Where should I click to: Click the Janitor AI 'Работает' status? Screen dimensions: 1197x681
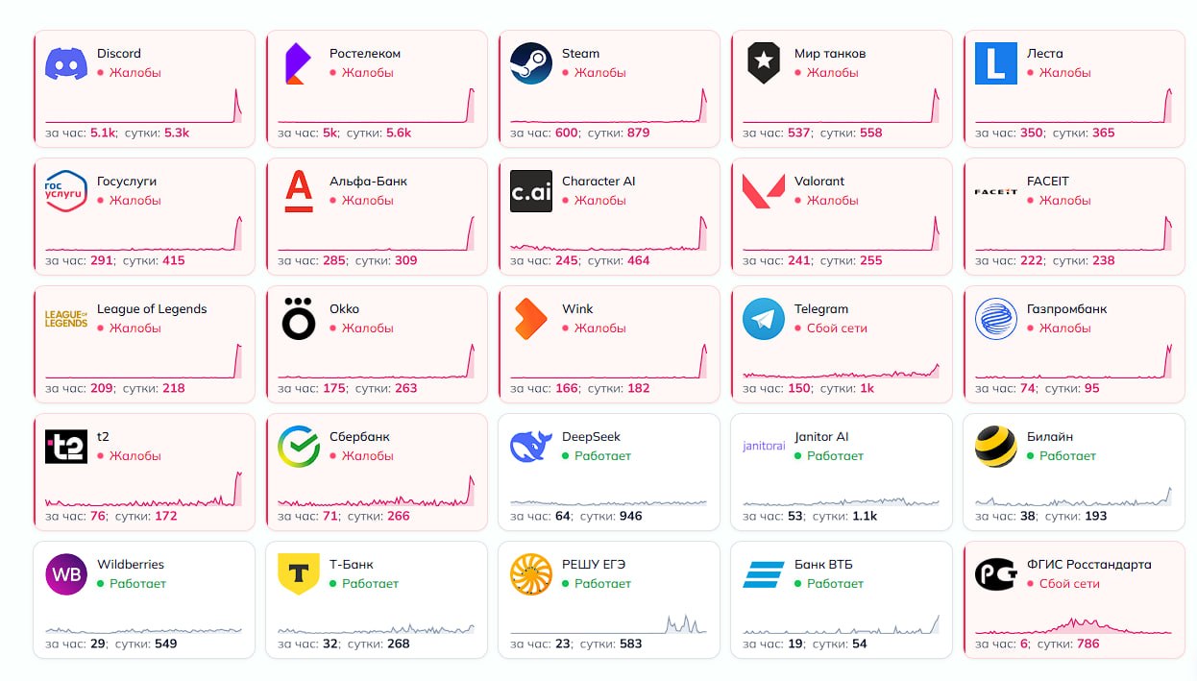(835, 456)
